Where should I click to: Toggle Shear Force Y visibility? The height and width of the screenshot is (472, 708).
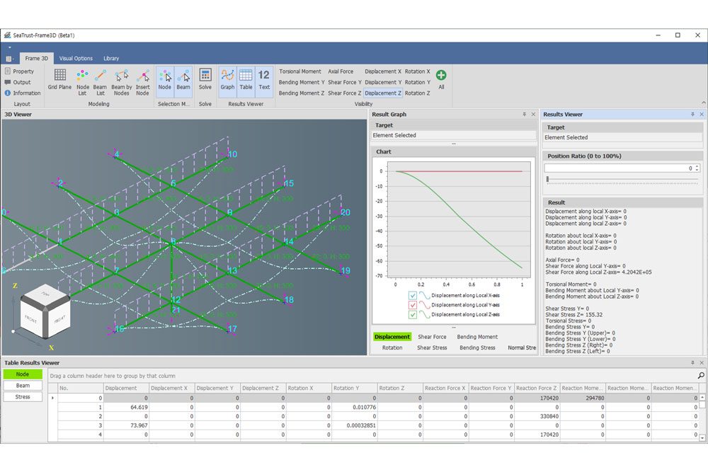tap(345, 82)
